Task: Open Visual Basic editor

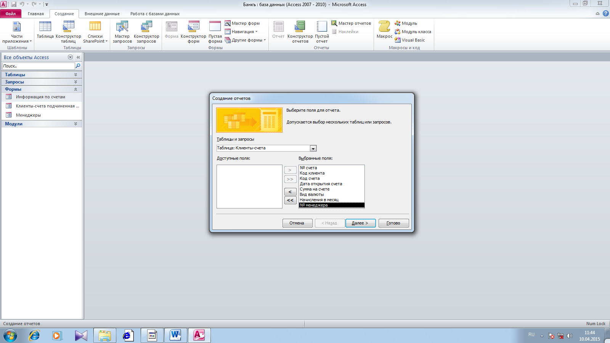Action: point(410,40)
